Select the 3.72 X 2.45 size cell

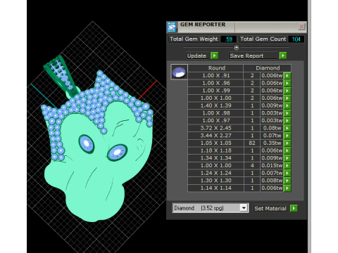(x=215, y=128)
